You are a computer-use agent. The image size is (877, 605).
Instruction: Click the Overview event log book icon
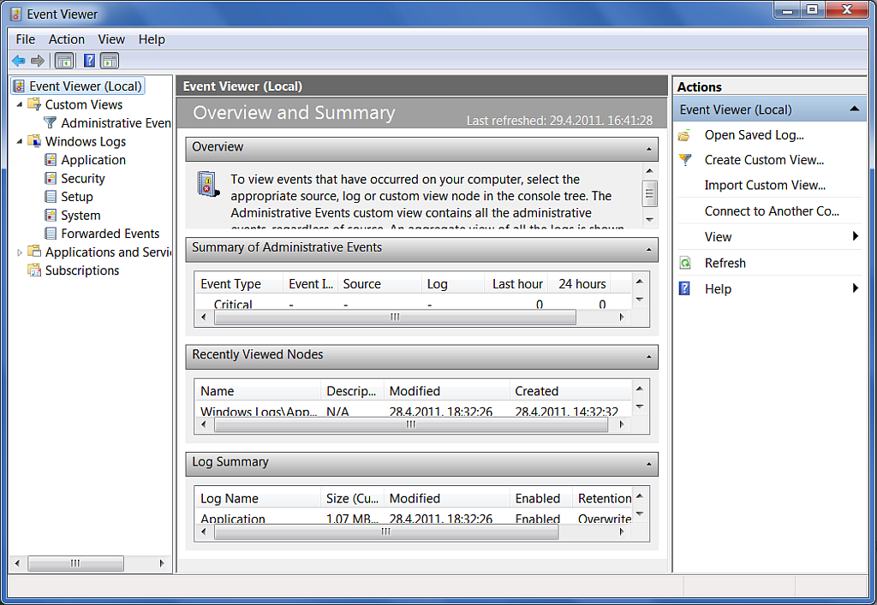click(x=207, y=184)
